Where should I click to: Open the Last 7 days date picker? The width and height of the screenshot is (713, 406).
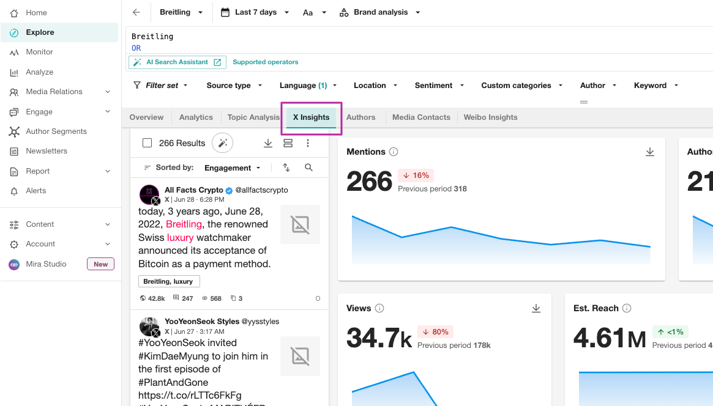pos(255,12)
